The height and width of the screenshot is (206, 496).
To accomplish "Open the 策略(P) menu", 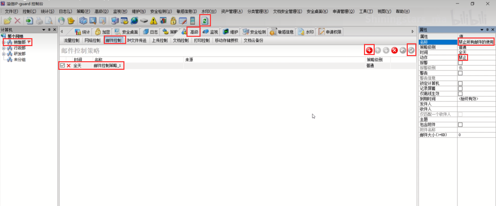I will click(x=82, y=11).
